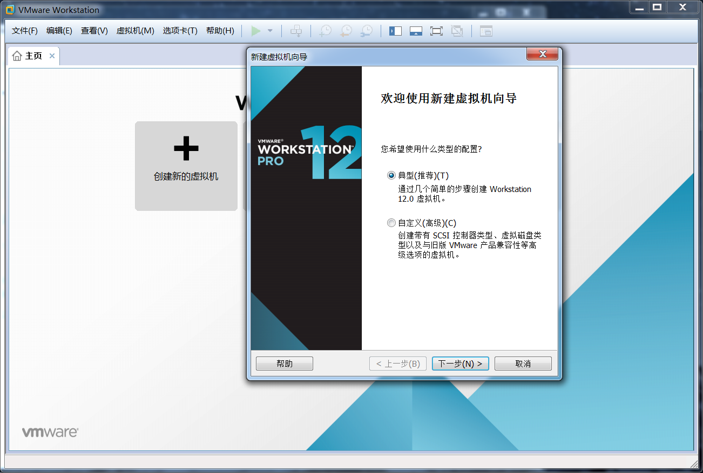Image resolution: width=703 pixels, height=473 pixels.
Task: Close the 新建虚拟机向导 dialog
Action: [x=542, y=54]
